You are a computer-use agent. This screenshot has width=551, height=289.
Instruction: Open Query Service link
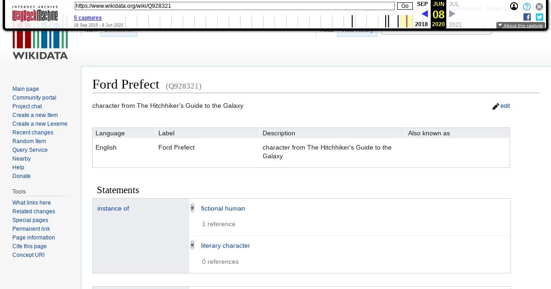coord(30,150)
